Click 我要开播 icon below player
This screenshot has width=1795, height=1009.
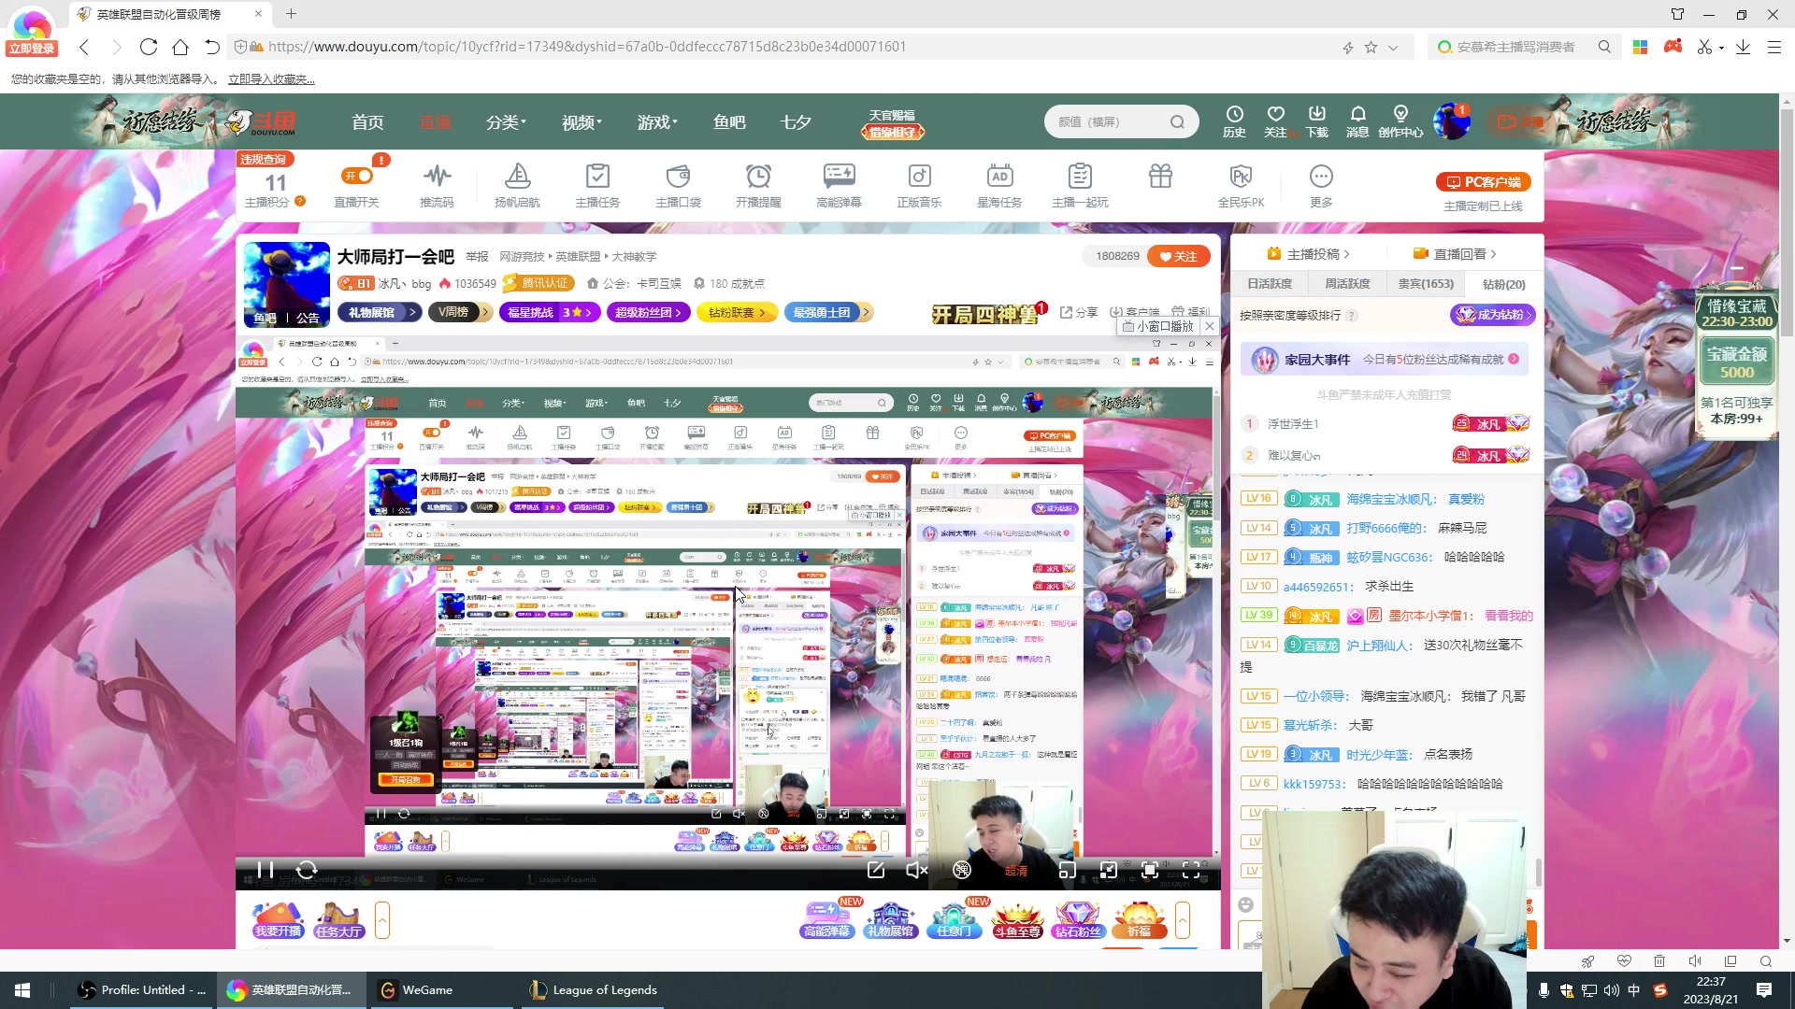(x=279, y=920)
